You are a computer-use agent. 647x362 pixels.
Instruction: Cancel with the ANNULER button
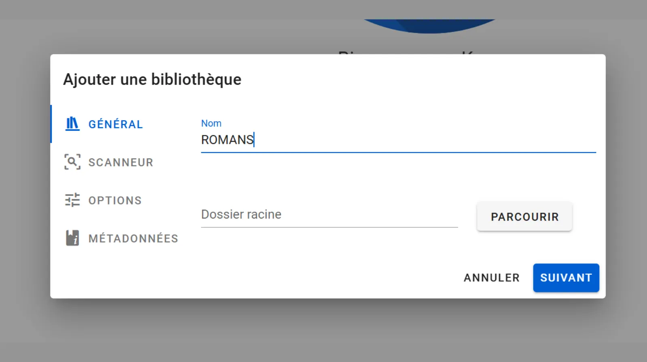pyautogui.click(x=491, y=278)
